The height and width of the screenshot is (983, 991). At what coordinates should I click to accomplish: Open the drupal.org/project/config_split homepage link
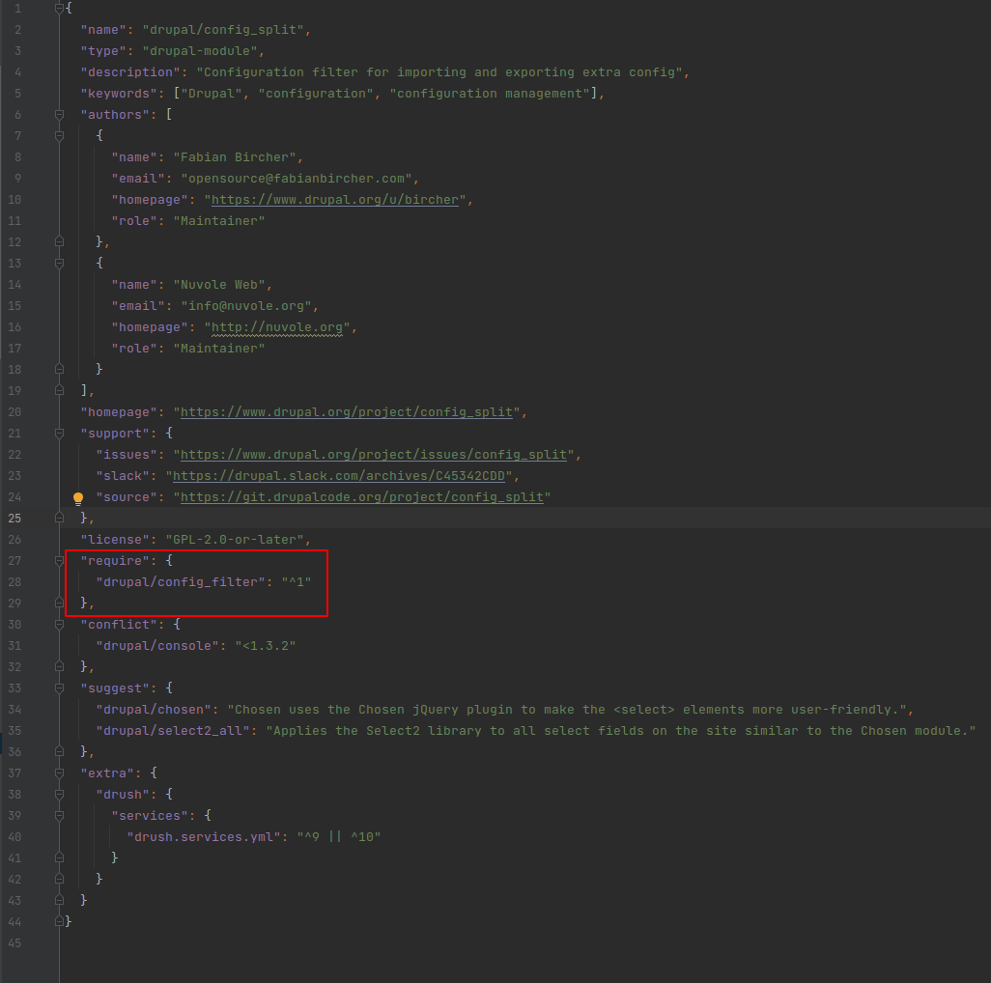point(347,412)
